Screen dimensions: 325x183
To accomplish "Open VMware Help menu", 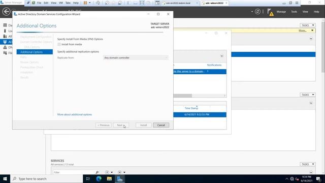I will [76, 3].
